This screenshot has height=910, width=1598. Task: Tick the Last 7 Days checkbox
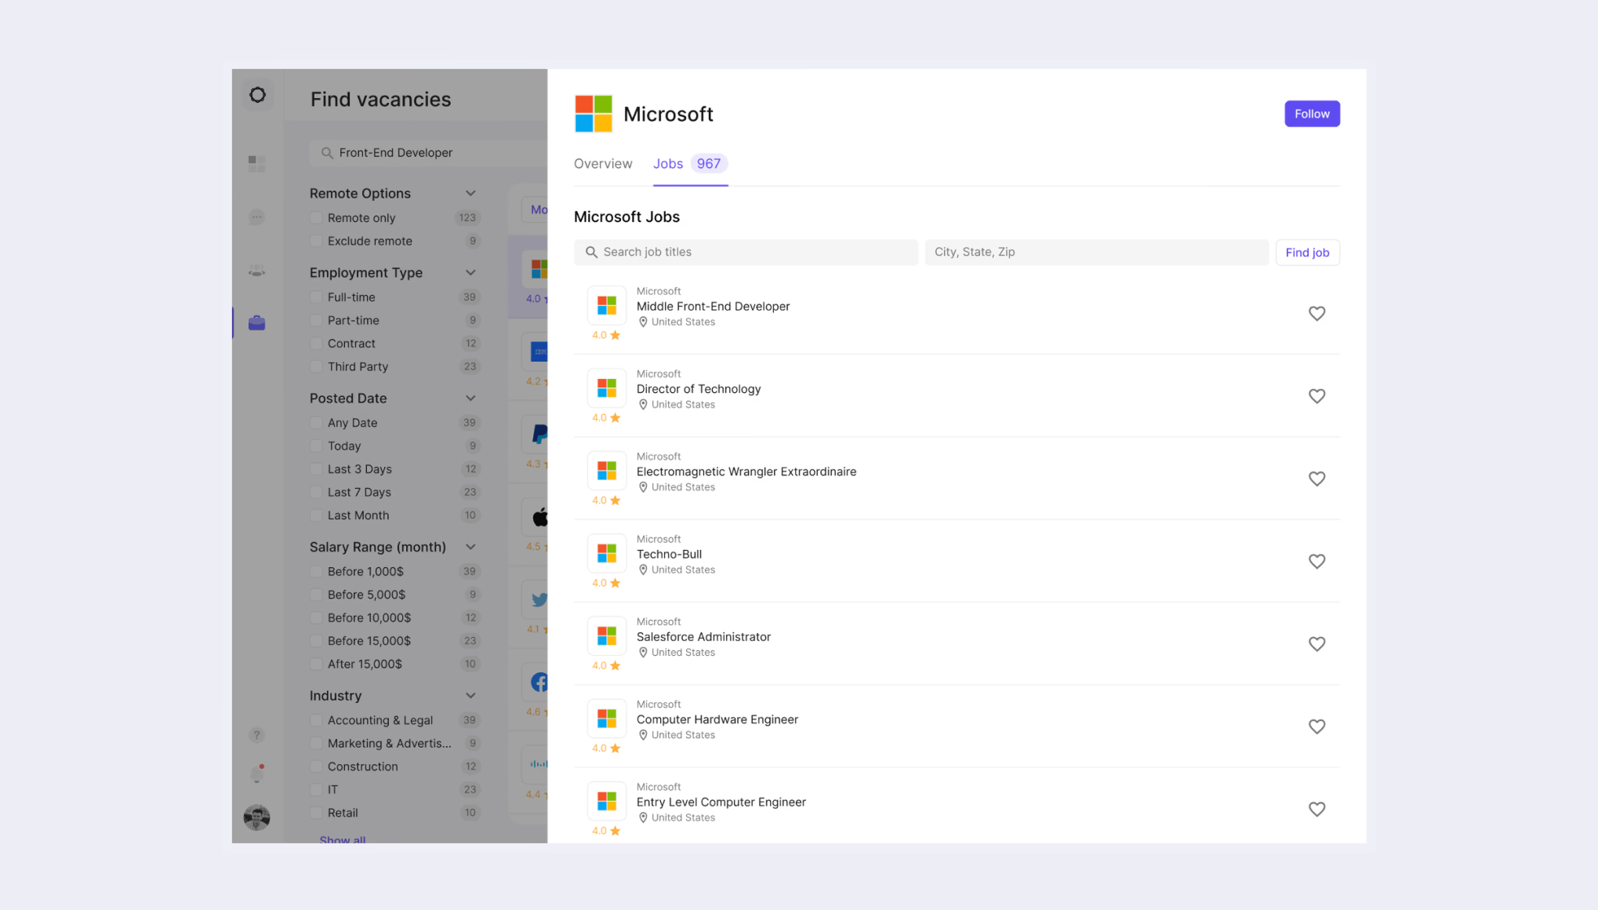(x=316, y=493)
